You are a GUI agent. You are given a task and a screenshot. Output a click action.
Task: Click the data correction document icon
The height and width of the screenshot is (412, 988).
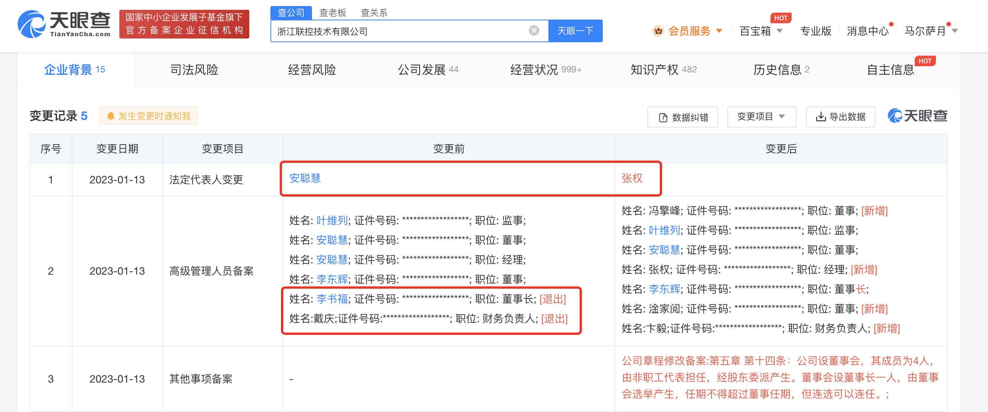663,117
